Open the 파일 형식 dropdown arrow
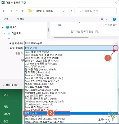This screenshot has height=124, width=119. [116, 48]
